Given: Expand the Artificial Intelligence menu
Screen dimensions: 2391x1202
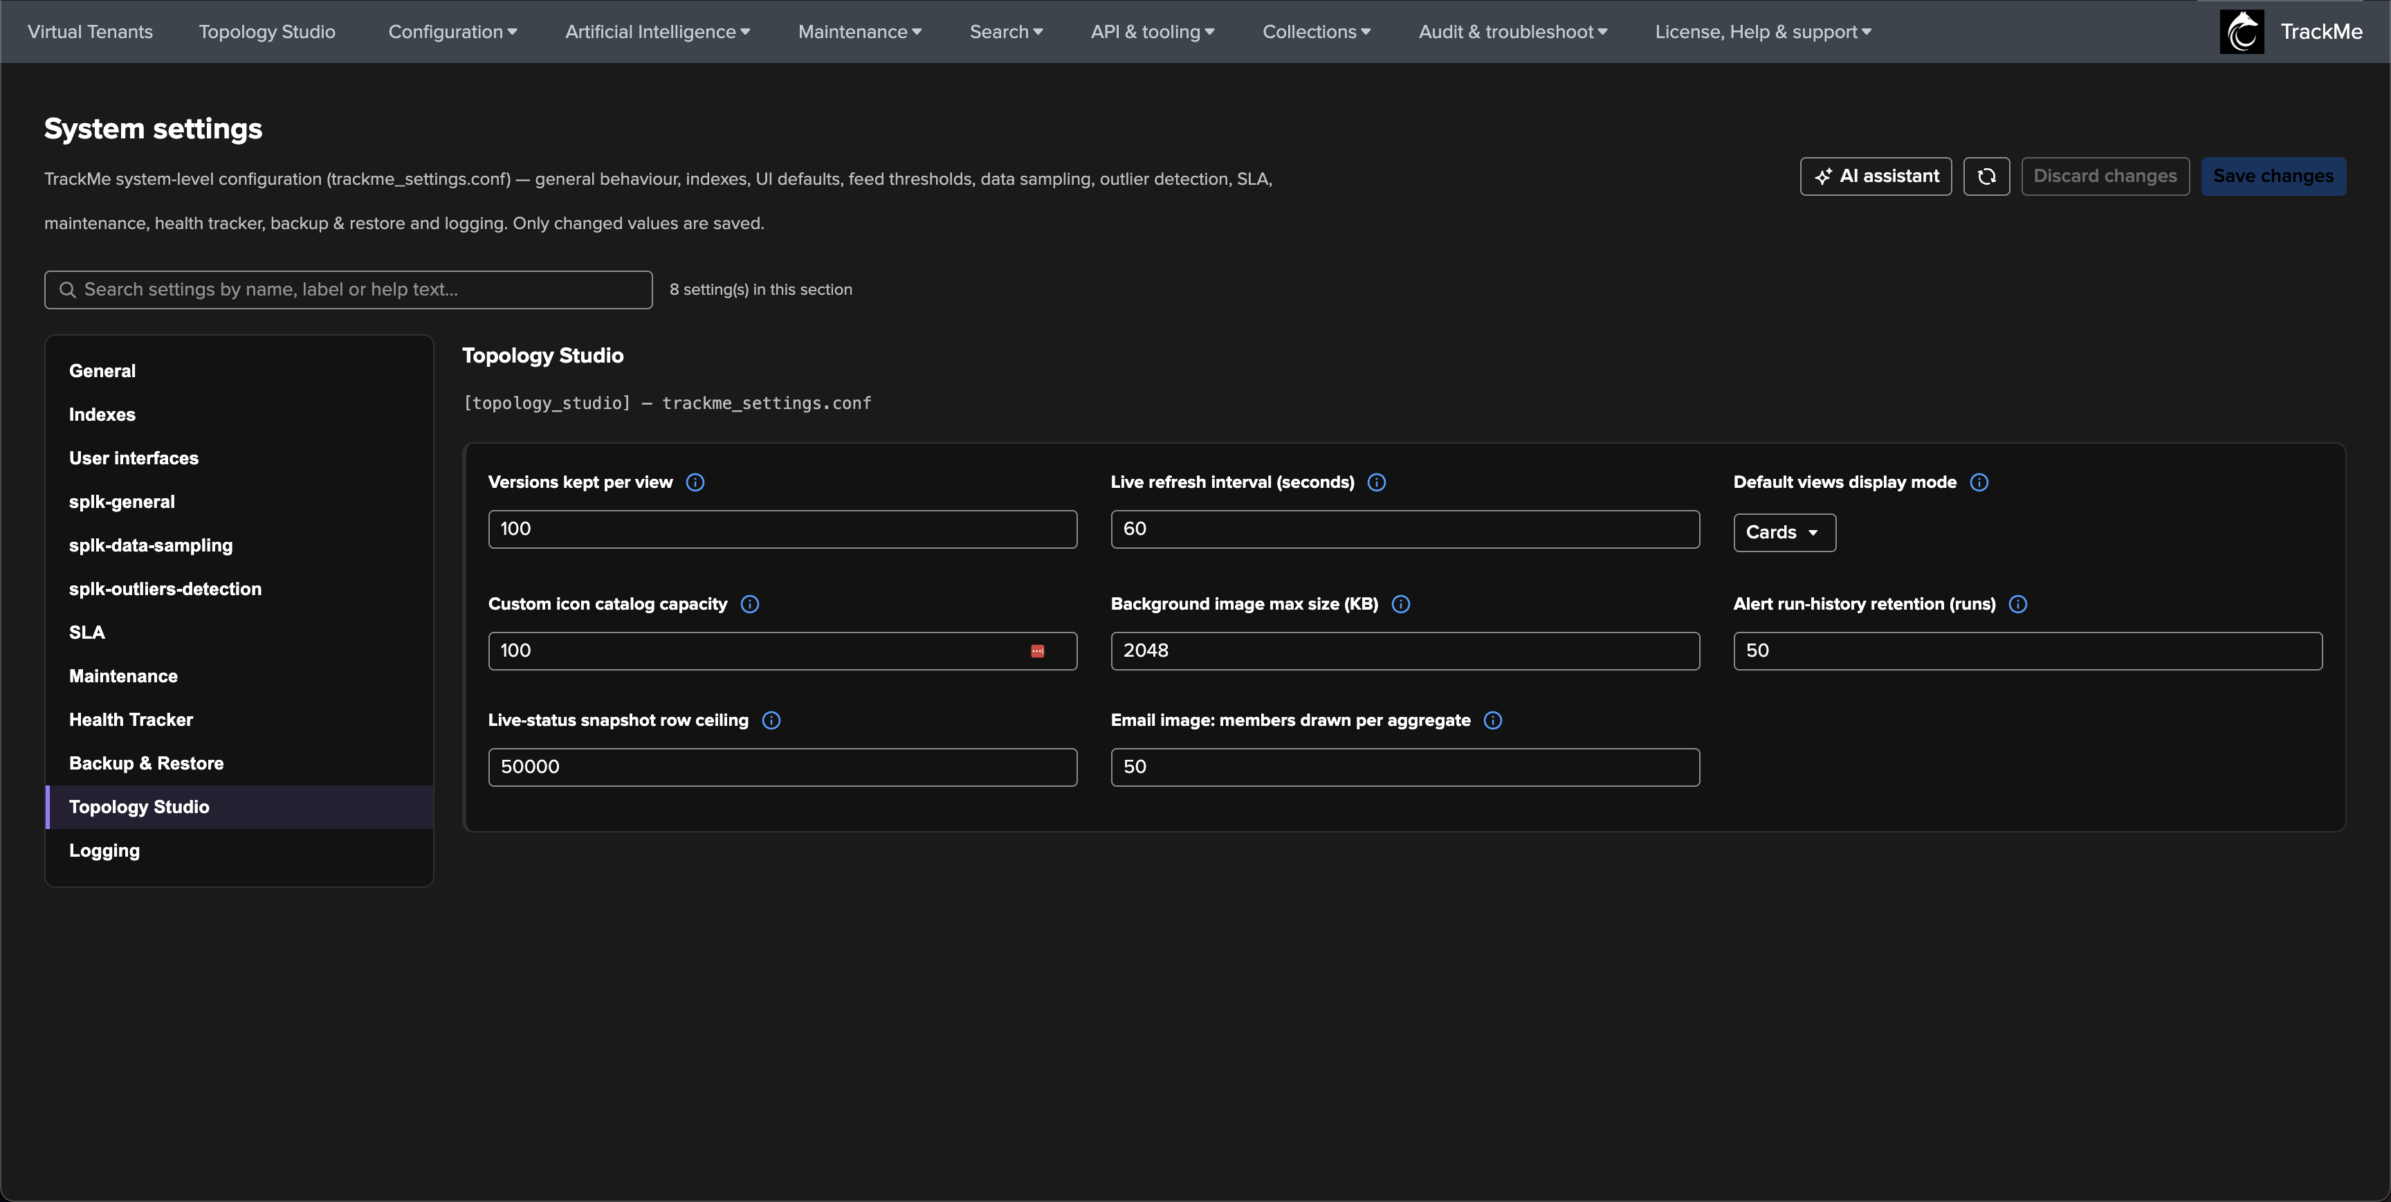Looking at the screenshot, I should point(657,32).
